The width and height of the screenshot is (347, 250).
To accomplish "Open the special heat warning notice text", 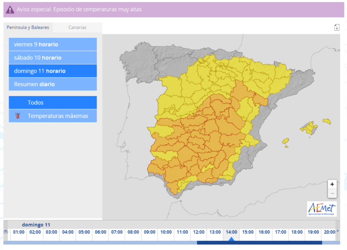I will point(79,9).
